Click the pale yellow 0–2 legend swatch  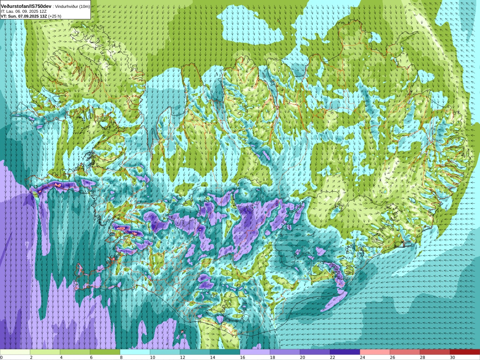click(15, 352)
